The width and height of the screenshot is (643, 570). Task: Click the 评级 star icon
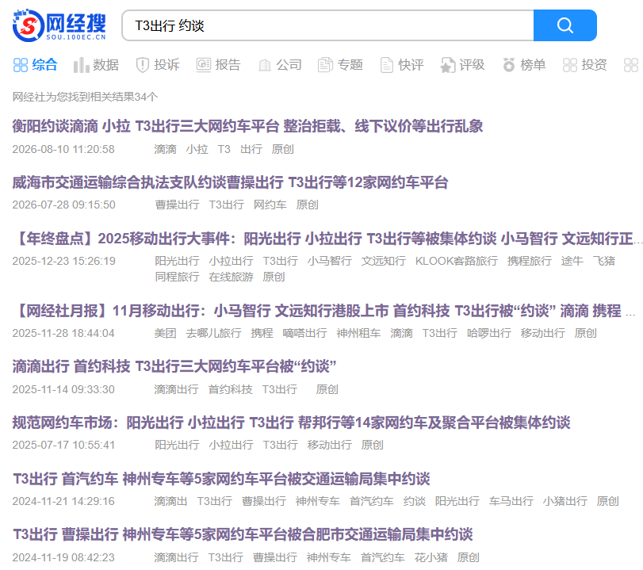pyautogui.click(x=447, y=65)
